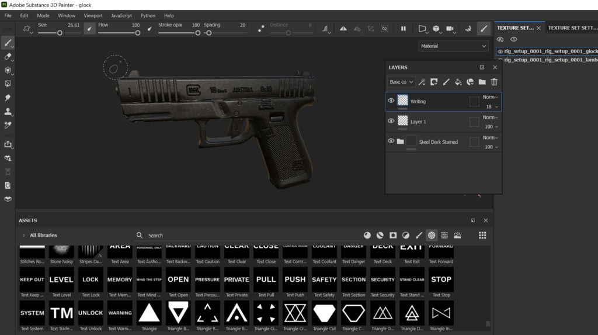The width and height of the screenshot is (598, 335).
Task: Add effect with magic wand icon
Action: click(422, 82)
